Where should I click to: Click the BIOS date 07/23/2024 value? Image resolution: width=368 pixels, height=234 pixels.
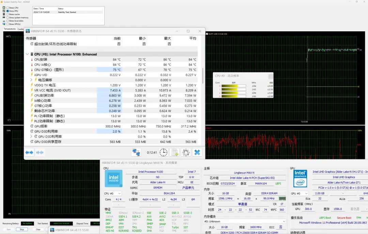pyautogui.click(x=228, y=184)
